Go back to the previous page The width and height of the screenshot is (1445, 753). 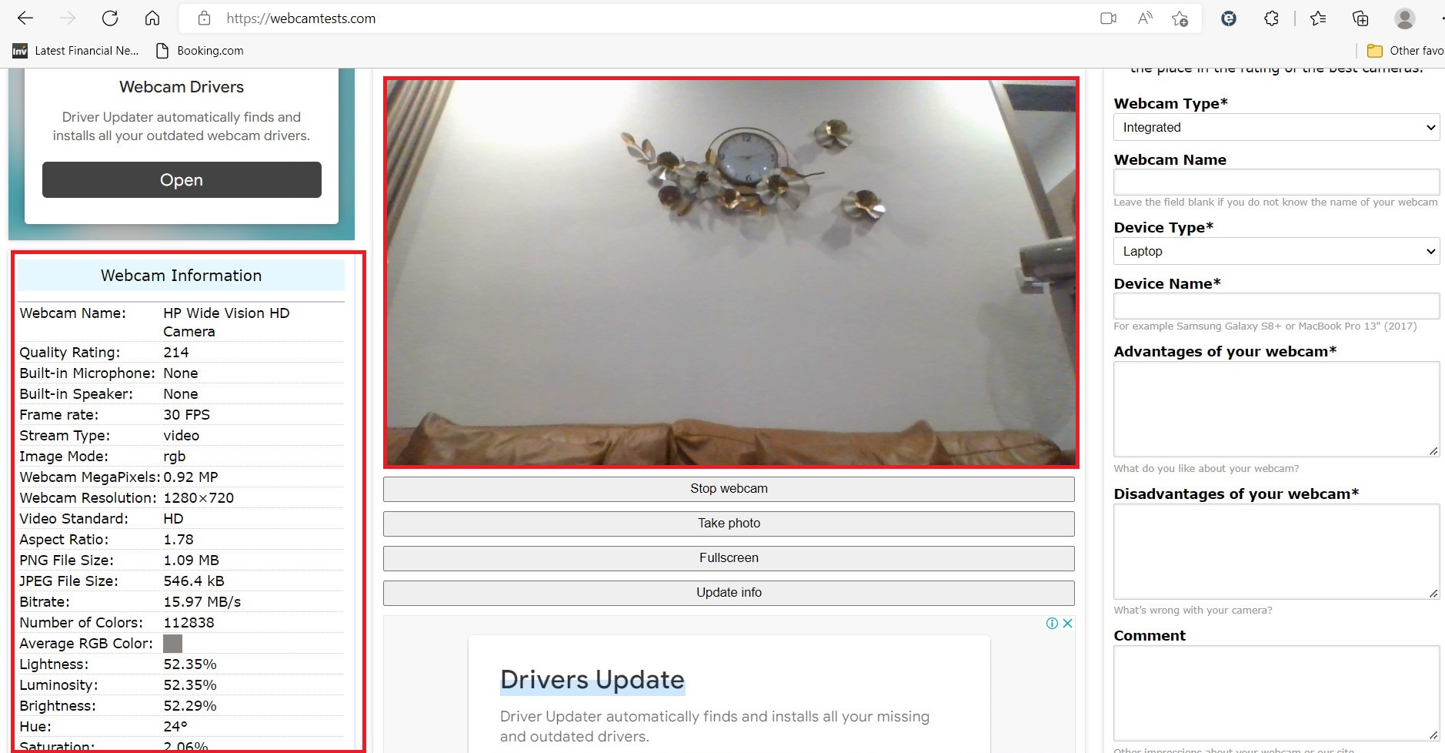click(25, 18)
